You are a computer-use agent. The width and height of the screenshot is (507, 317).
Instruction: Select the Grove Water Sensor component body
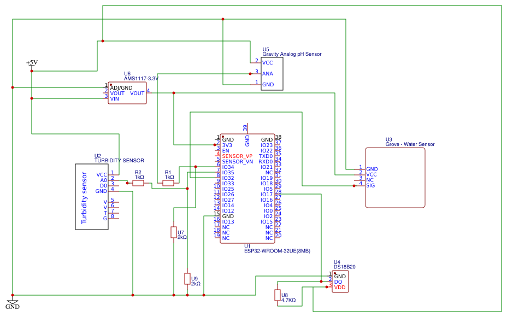pyautogui.click(x=395, y=177)
